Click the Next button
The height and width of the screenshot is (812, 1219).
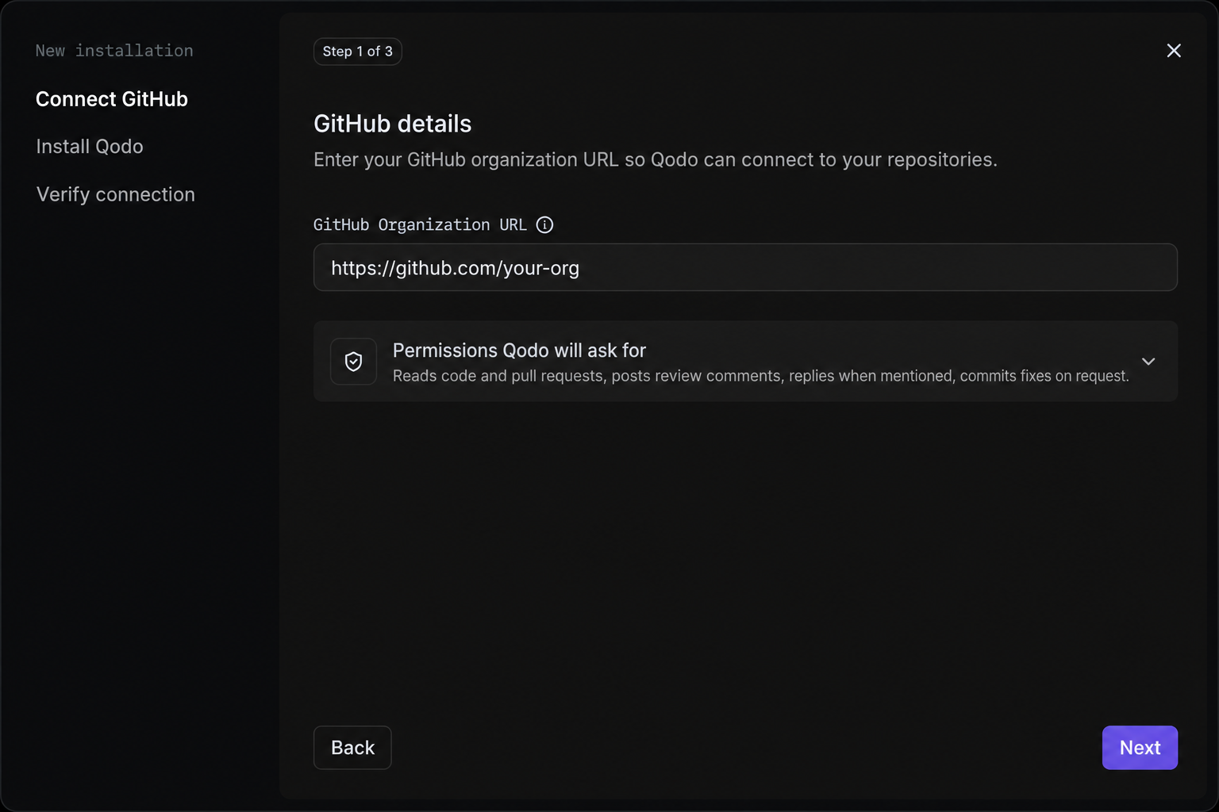(x=1140, y=748)
